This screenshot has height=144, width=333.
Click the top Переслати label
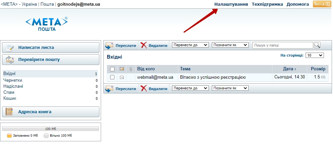click(126, 46)
